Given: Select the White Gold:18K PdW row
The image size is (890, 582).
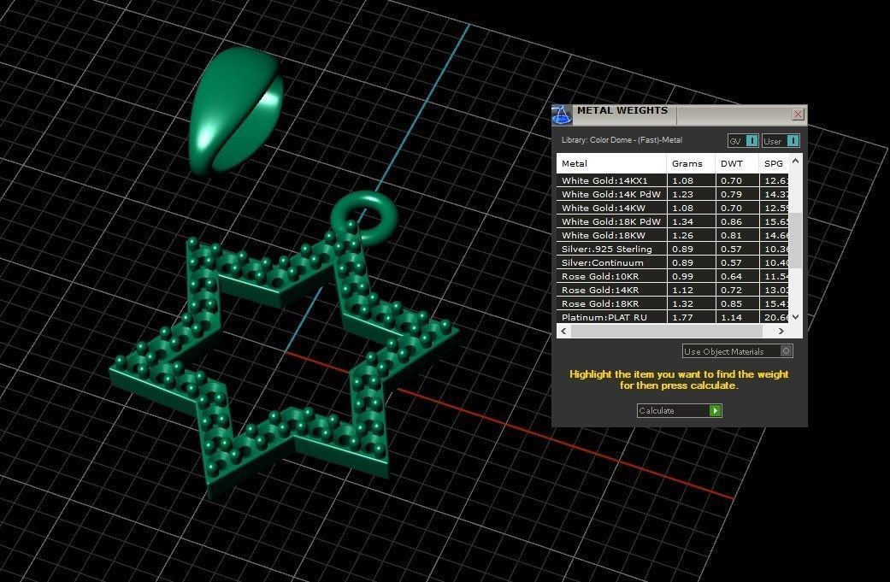Looking at the screenshot, I should pyautogui.click(x=673, y=221).
